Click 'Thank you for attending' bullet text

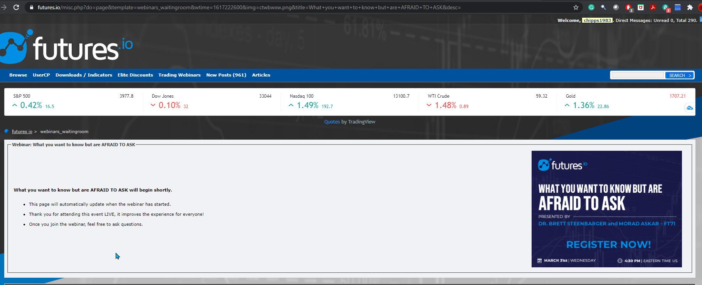point(116,214)
